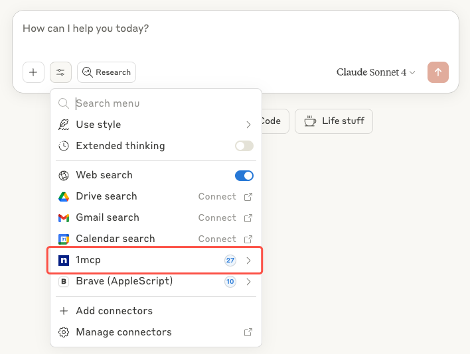
Task: Click the Research magnifier icon
Action: click(87, 72)
